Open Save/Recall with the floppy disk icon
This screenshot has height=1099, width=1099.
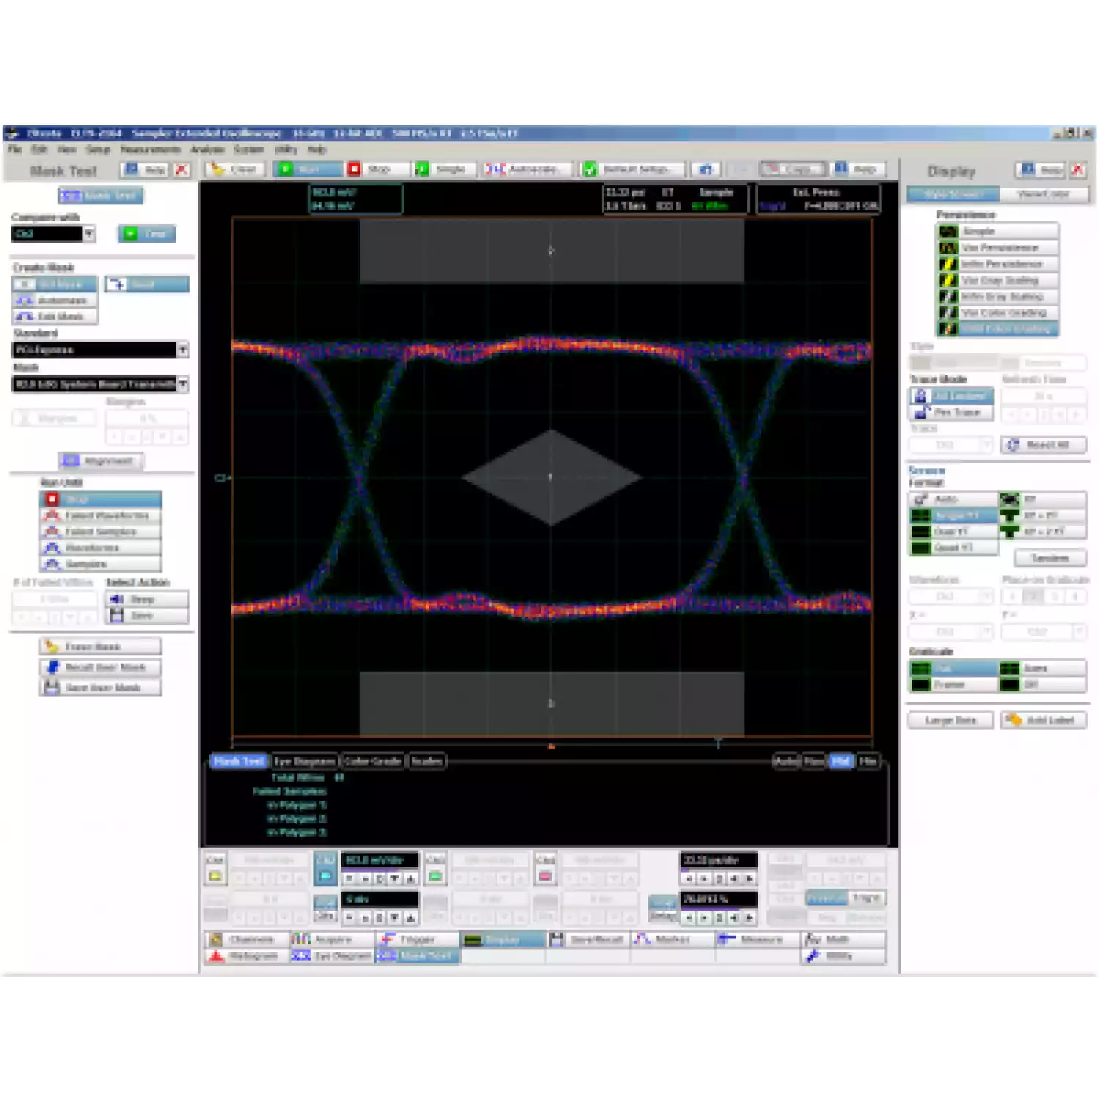click(x=557, y=939)
